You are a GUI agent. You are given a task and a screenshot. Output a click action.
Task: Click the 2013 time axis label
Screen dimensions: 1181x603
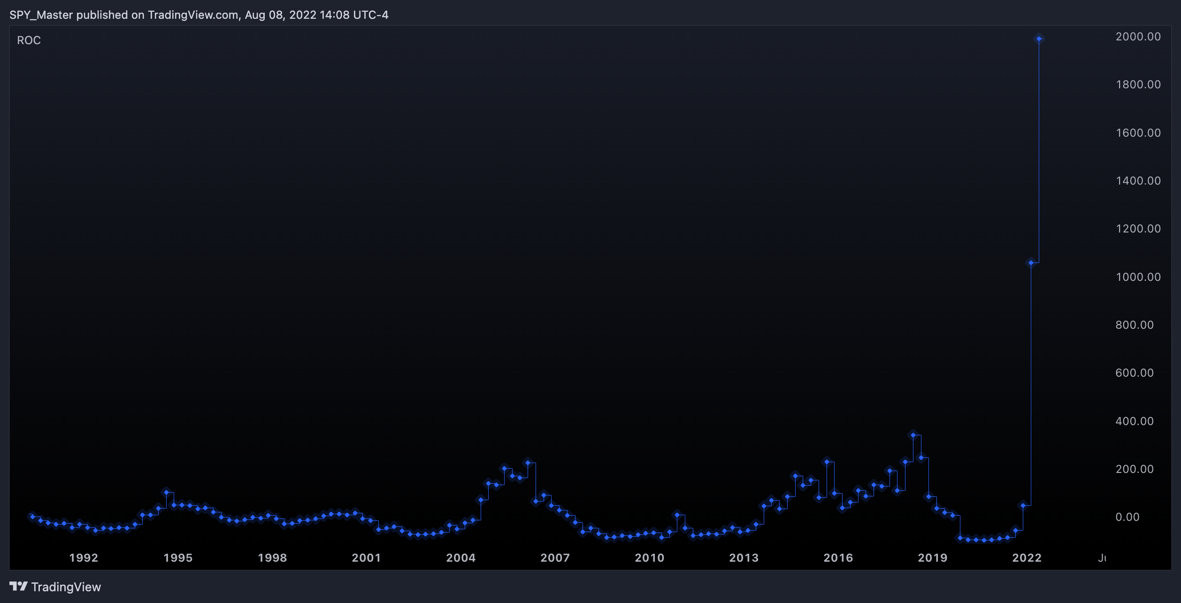coord(744,558)
